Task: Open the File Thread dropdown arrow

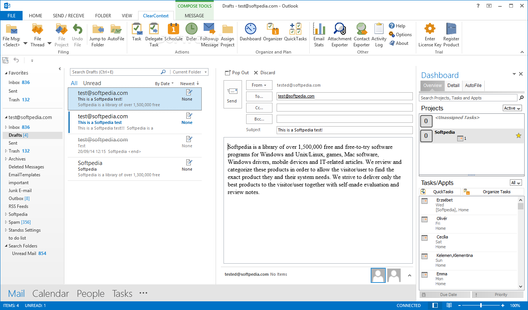Action: tap(49, 44)
